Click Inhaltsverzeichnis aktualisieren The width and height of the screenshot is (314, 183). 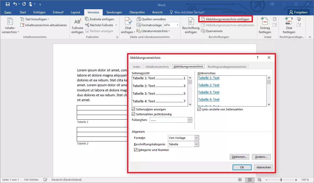[44, 25]
